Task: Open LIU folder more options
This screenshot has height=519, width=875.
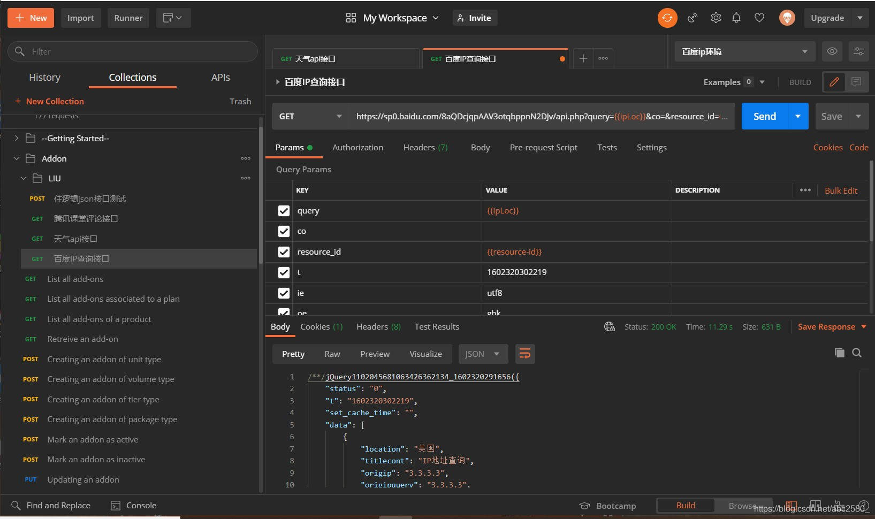Action: [x=246, y=178]
